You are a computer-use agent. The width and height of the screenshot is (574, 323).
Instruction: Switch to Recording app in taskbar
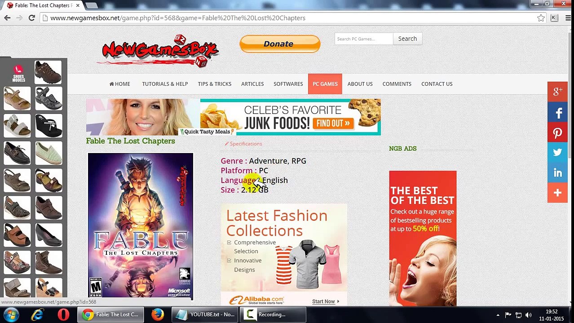(x=273, y=314)
